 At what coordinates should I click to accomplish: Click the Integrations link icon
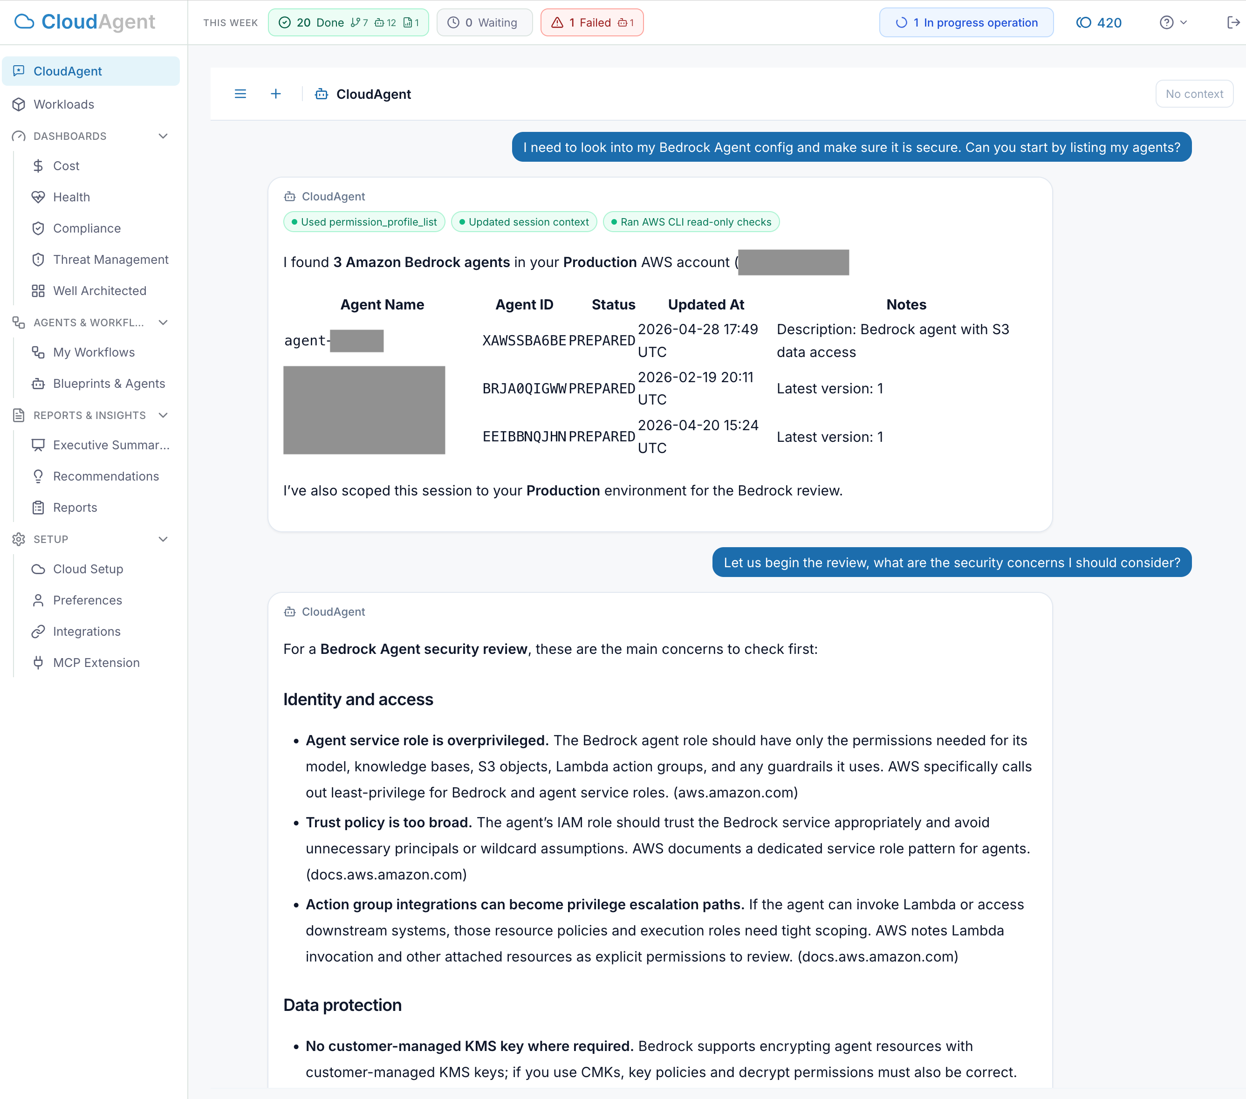38,631
